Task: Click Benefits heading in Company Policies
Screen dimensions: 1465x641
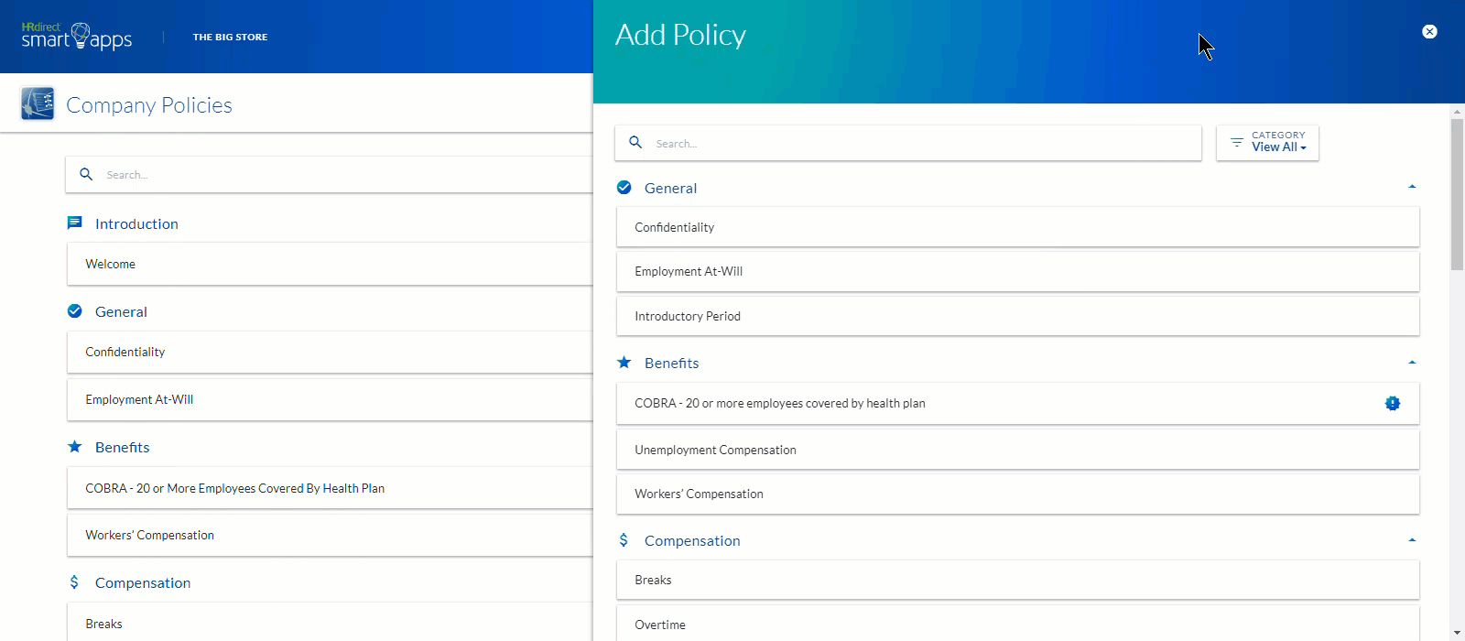Action: [122, 447]
